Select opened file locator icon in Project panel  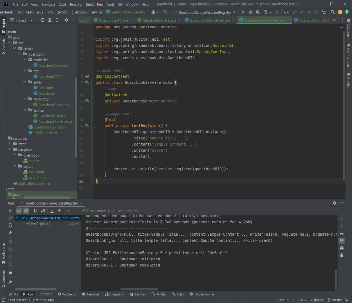42,20
